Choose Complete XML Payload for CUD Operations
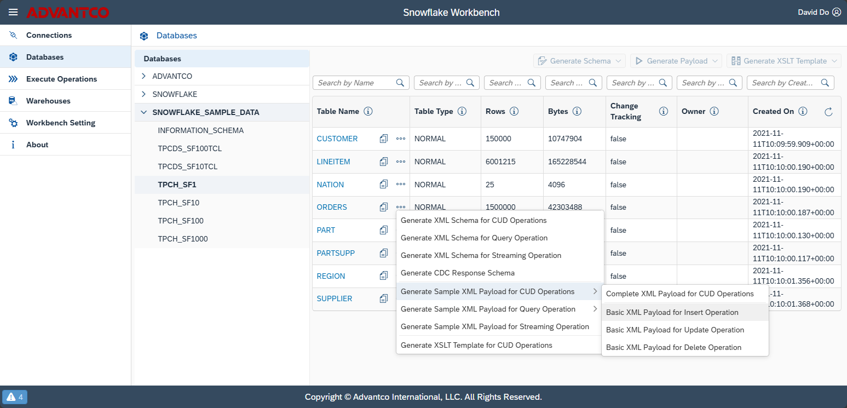 pyautogui.click(x=685, y=294)
